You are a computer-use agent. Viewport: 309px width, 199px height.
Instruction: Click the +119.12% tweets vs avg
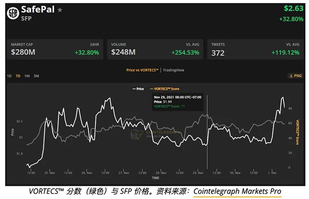point(286,53)
